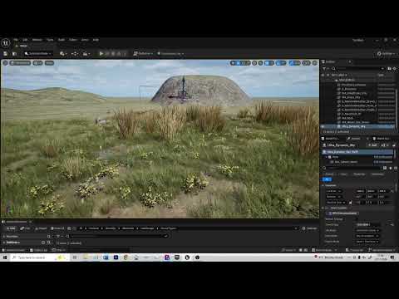Click the Unreal Engine logo icon
The width and height of the screenshot is (399, 299).
click(x=6, y=43)
